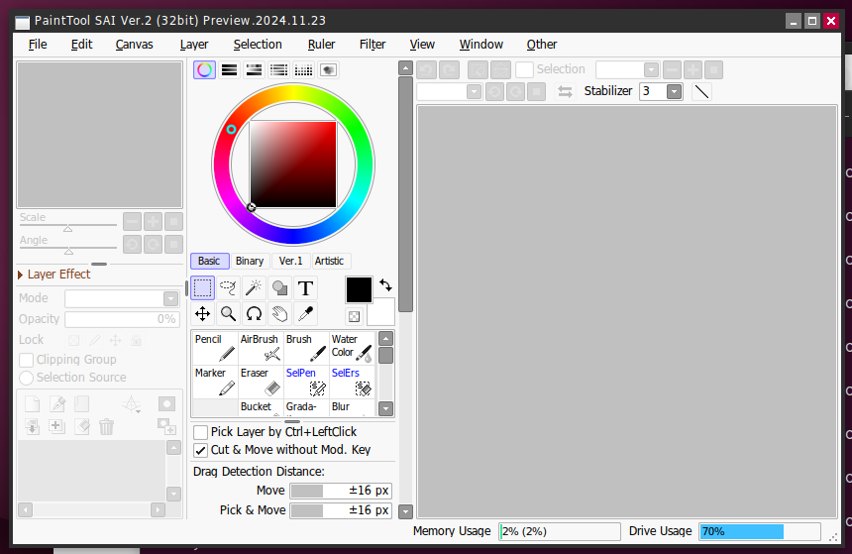Choose the Water Color brush
852x554 pixels.
pos(352,348)
